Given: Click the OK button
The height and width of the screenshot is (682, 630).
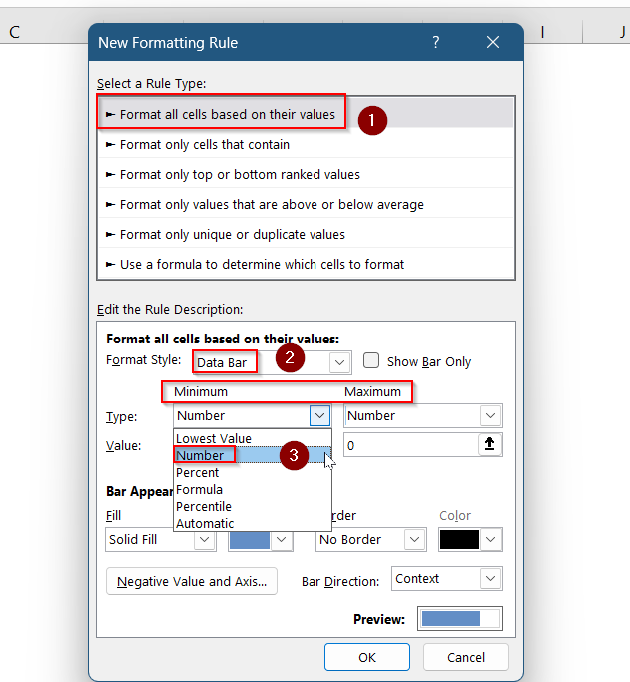Looking at the screenshot, I should coord(367,657).
